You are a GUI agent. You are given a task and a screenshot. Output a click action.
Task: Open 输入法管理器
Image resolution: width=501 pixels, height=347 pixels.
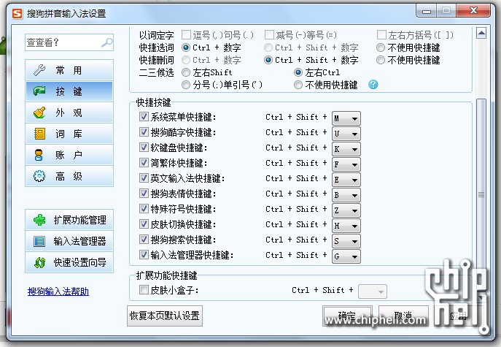click(x=69, y=241)
